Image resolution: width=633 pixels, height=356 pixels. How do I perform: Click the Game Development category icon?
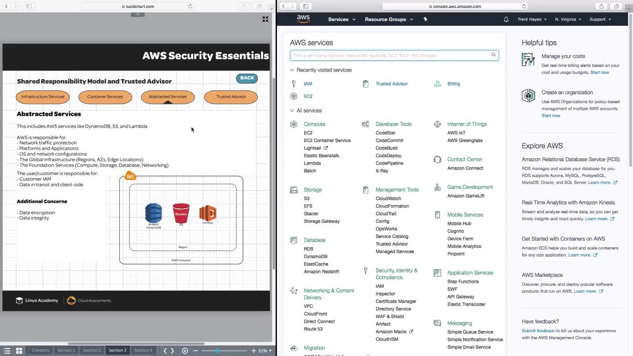[437, 187]
